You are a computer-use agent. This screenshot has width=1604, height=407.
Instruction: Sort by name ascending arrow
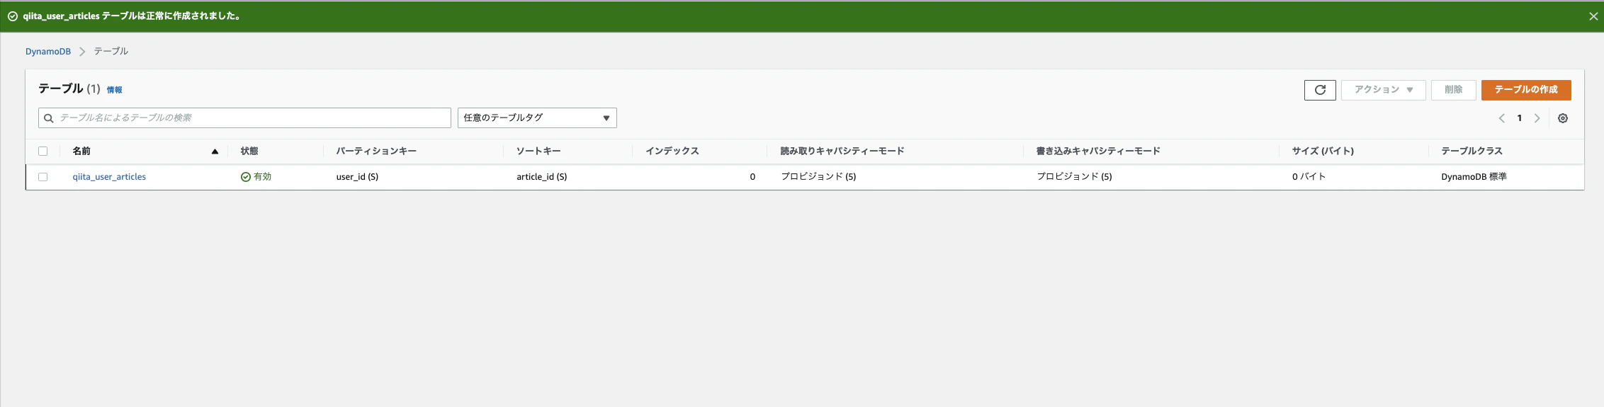[215, 151]
